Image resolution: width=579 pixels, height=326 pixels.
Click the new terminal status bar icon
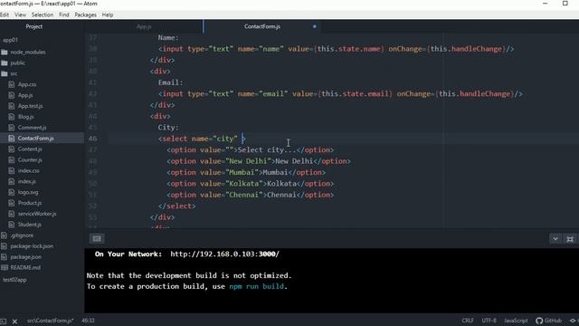tap(3, 321)
